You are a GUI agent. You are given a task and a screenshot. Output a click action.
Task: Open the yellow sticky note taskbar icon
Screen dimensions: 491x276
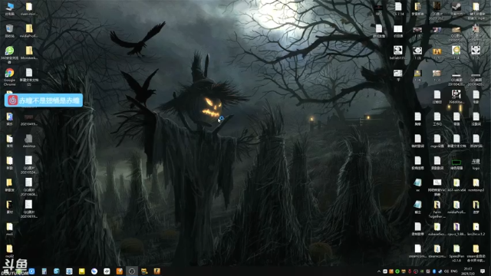(82, 271)
